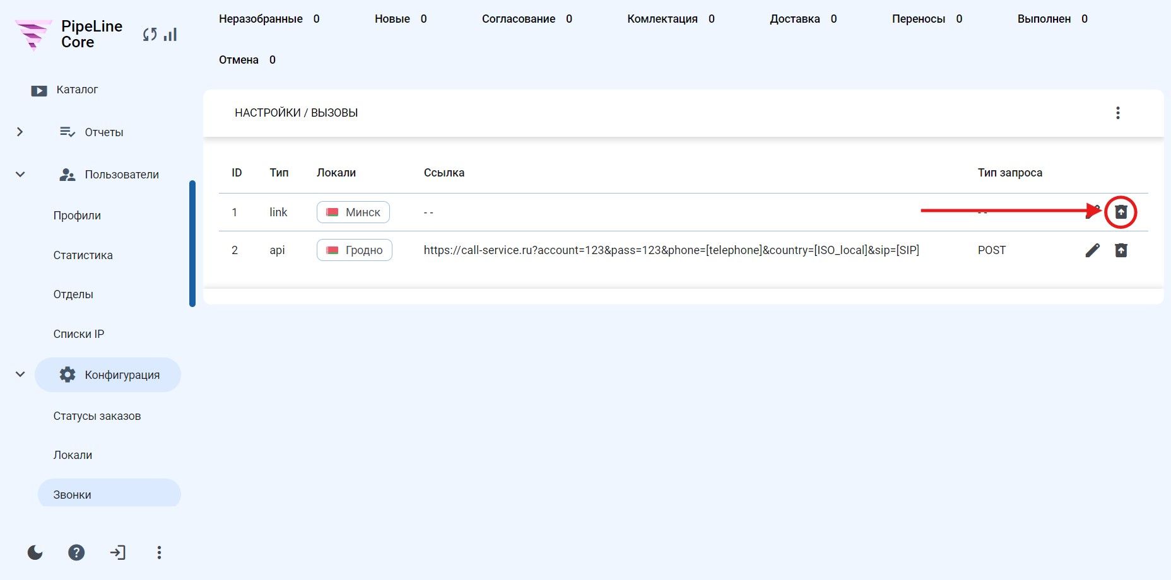This screenshot has width=1171, height=580.
Task: Select the Комлектация status tab
Action: click(671, 19)
